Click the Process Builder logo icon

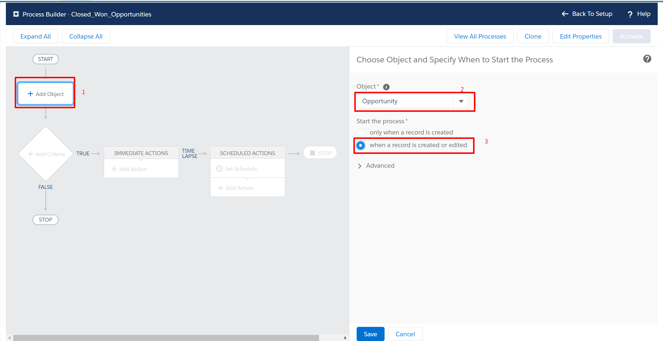pos(16,14)
